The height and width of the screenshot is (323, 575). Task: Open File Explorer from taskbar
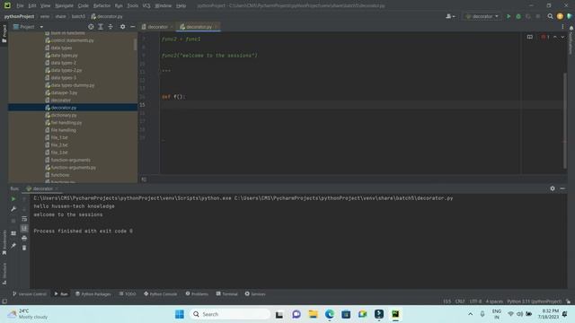[x=313, y=314]
